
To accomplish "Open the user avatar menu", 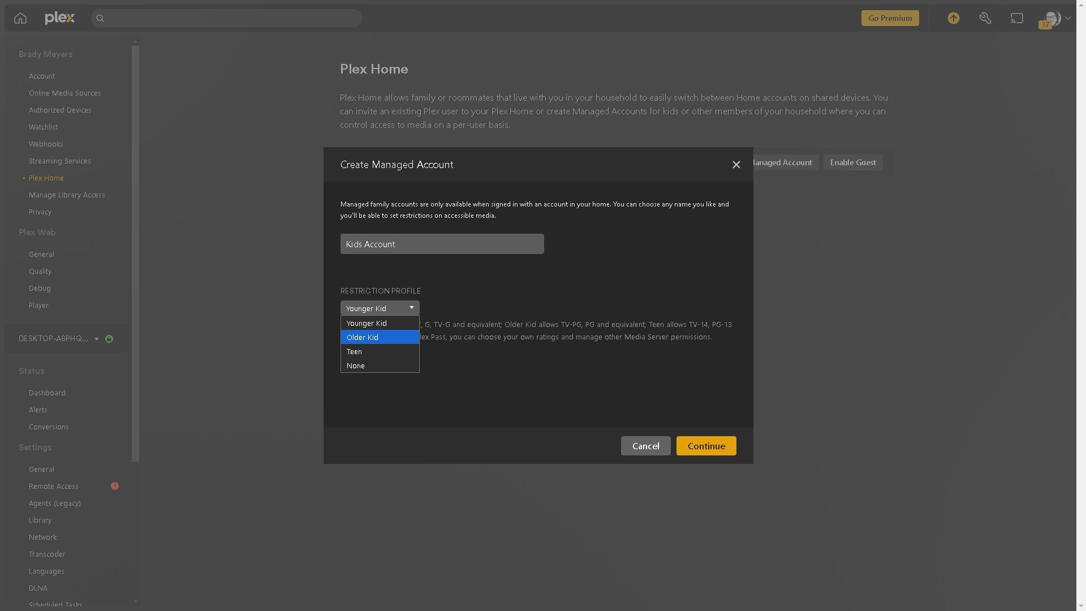I will point(1054,18).
